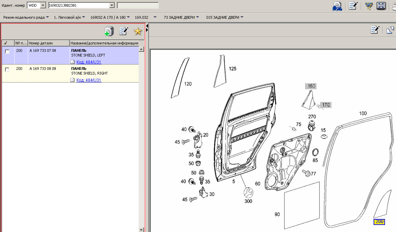The width and height of the screenshot is (396, 232).
Task: Select callout 20 upper hinge
Action: [x=206, y=135]
